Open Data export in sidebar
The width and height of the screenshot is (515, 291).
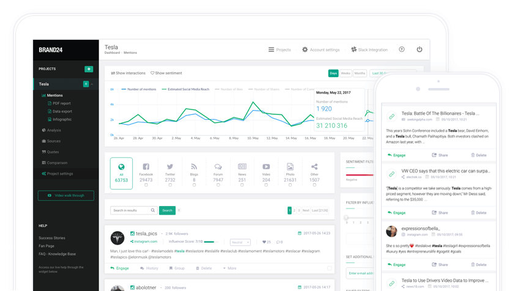click(60, 111)
